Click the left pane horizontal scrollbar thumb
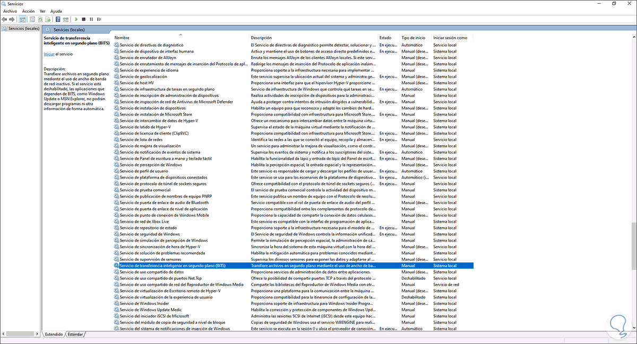Image resolution: width=637 pixels, height=344 pixels. pyautogui.click(x=19, y=334)
